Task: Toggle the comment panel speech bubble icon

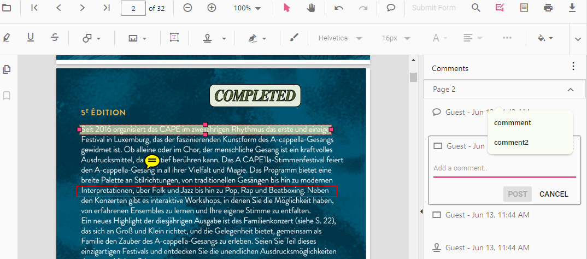Action: tap(391, 8)
